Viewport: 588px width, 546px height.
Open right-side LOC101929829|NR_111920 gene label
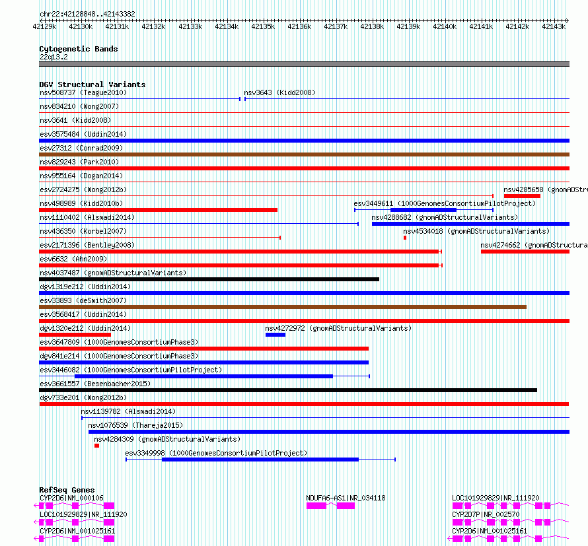496,498
